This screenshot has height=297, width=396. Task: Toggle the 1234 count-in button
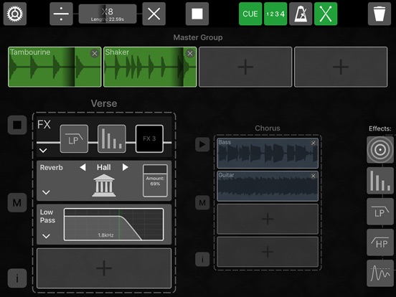point(275,14)
